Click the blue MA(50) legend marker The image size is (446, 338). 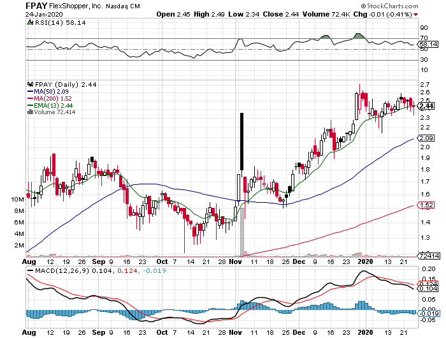pyautogui.click(x=29, y=91)
